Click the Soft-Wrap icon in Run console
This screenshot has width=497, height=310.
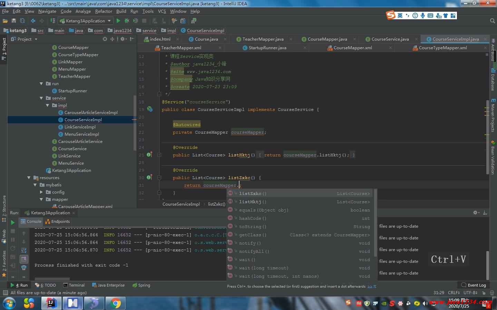point(24,250)
